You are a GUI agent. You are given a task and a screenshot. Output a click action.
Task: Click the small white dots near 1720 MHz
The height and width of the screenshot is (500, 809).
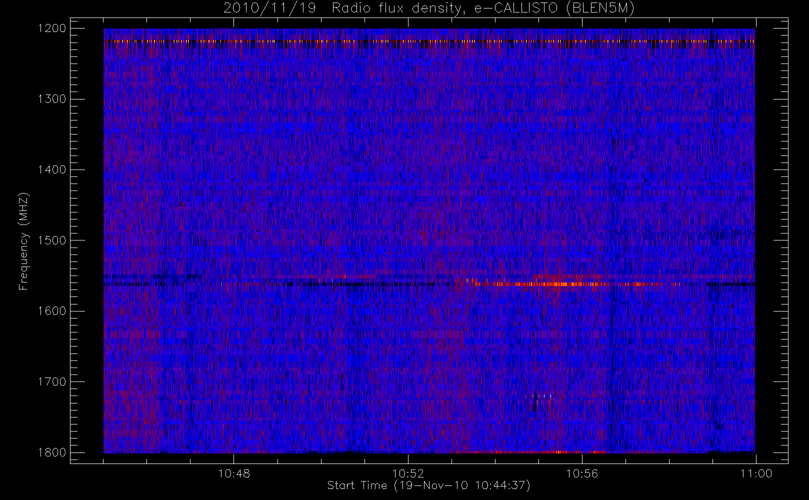542,397
